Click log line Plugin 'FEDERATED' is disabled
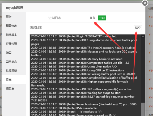Image resolution: width=153 pixels, height=116 pixels. (x=74, y=36)
